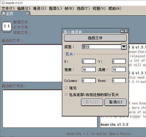
Task: Switch to the 主页 tab
Action: (16, 13)
